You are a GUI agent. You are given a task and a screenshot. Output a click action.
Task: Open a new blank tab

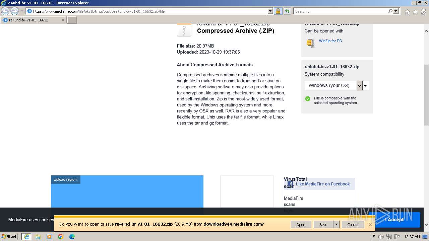pos(72,20)
